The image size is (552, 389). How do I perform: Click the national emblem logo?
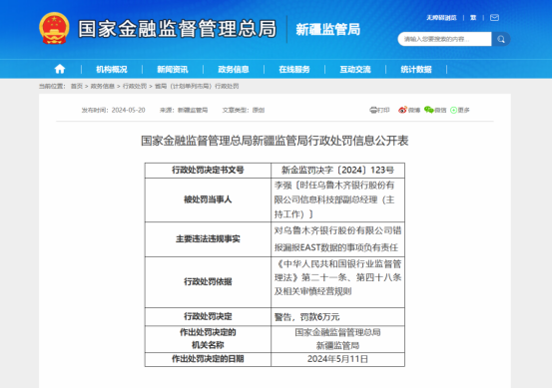(54, 29)
